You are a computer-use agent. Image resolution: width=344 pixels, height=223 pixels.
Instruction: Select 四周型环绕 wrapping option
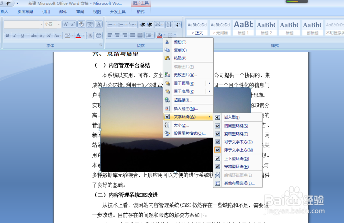click(x=238, y=126)
